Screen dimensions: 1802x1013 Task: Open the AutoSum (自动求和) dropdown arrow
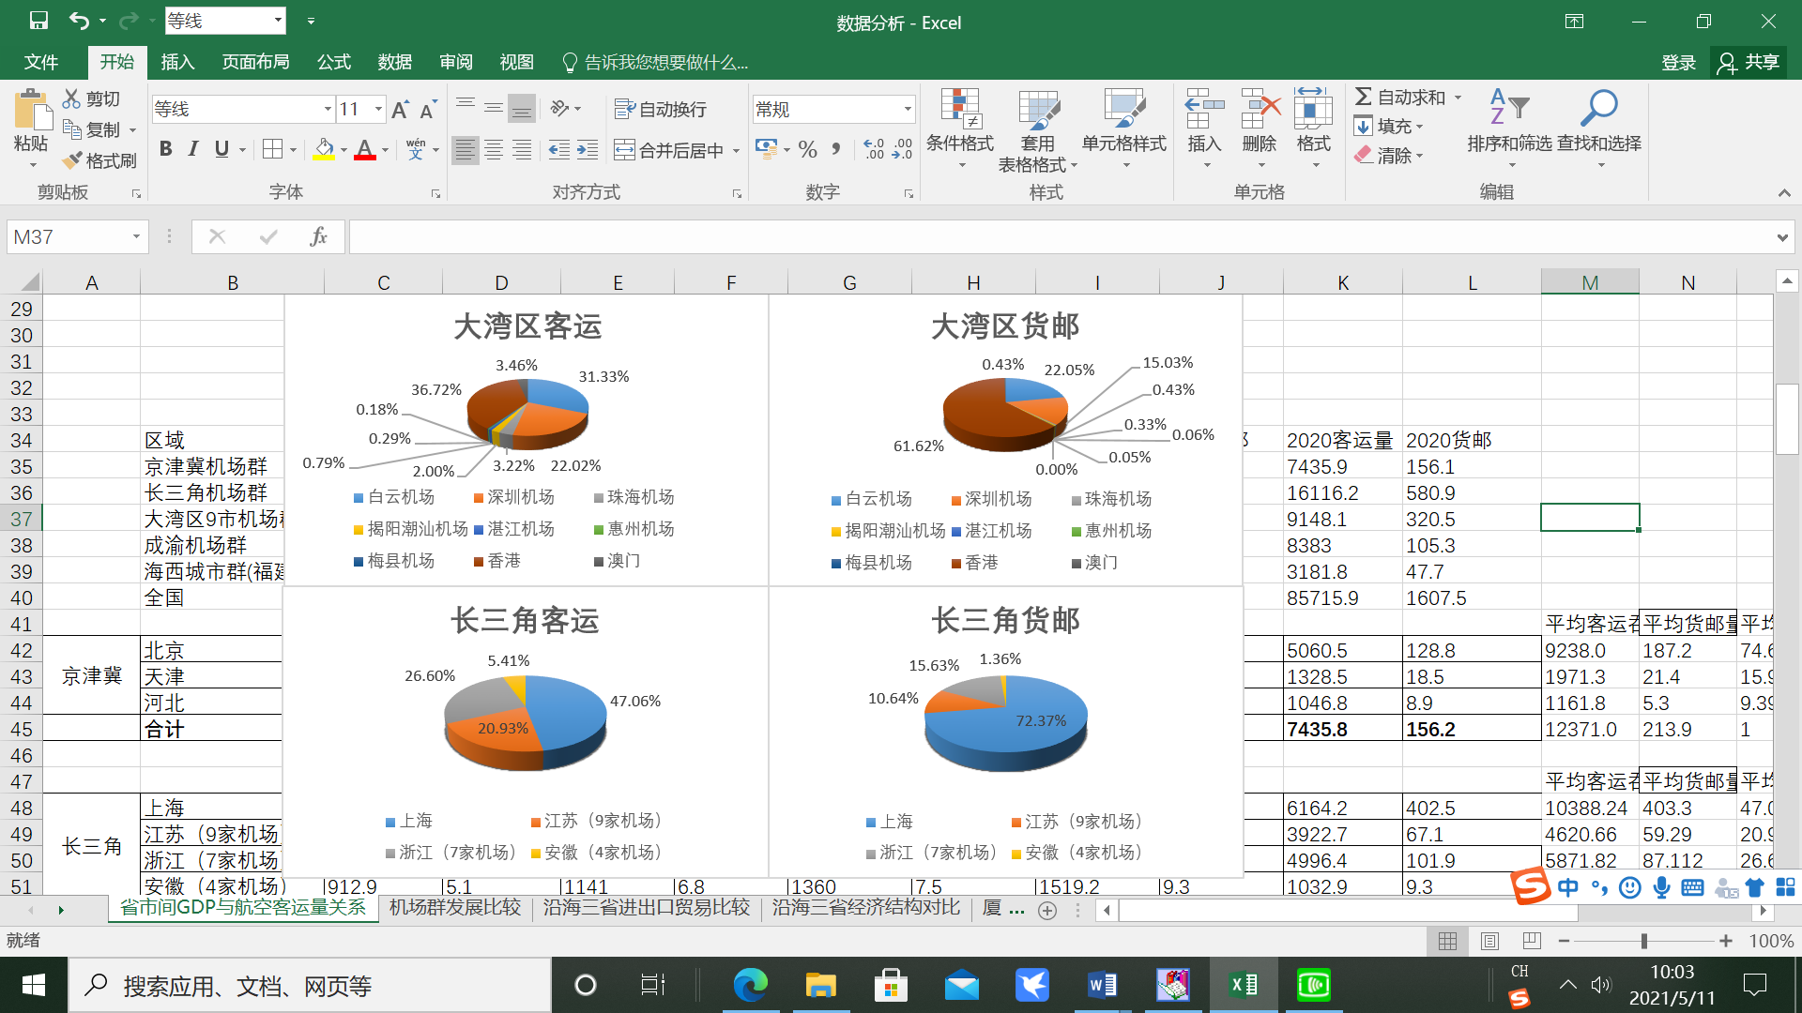pos(1458,98)
